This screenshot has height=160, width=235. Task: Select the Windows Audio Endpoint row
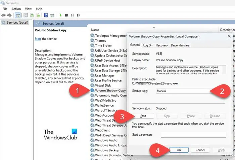pos(108,145)
